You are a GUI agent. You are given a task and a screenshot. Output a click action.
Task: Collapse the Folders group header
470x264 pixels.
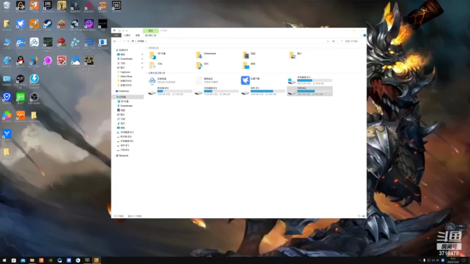click(x=146, y=48)
